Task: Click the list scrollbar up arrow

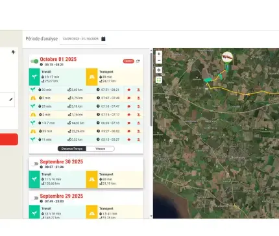Action: click(x=151, y=51)
